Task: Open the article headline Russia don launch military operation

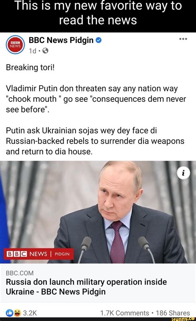Action: 86,287
